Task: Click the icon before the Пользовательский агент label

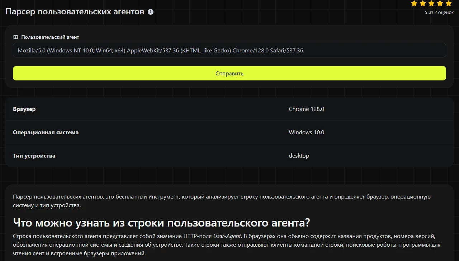Action: 15,37
